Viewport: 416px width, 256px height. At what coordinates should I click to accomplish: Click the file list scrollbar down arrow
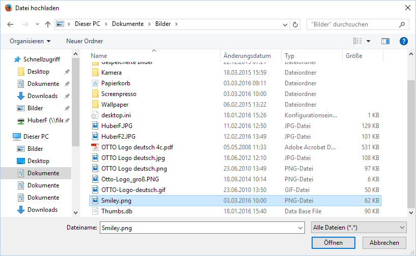click(411, 212)
